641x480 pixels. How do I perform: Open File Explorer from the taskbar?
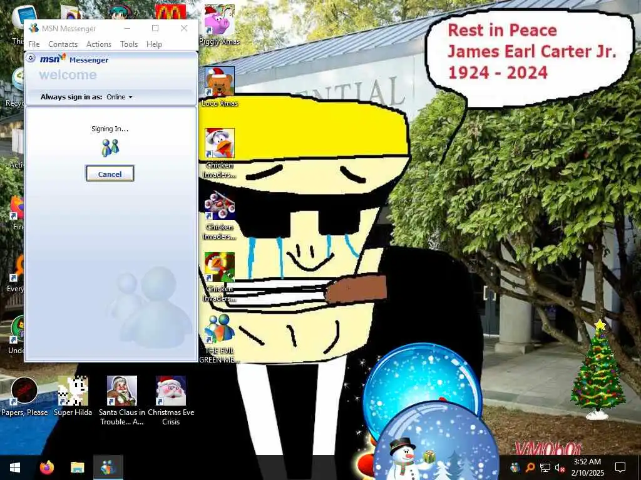coord(77,467)
